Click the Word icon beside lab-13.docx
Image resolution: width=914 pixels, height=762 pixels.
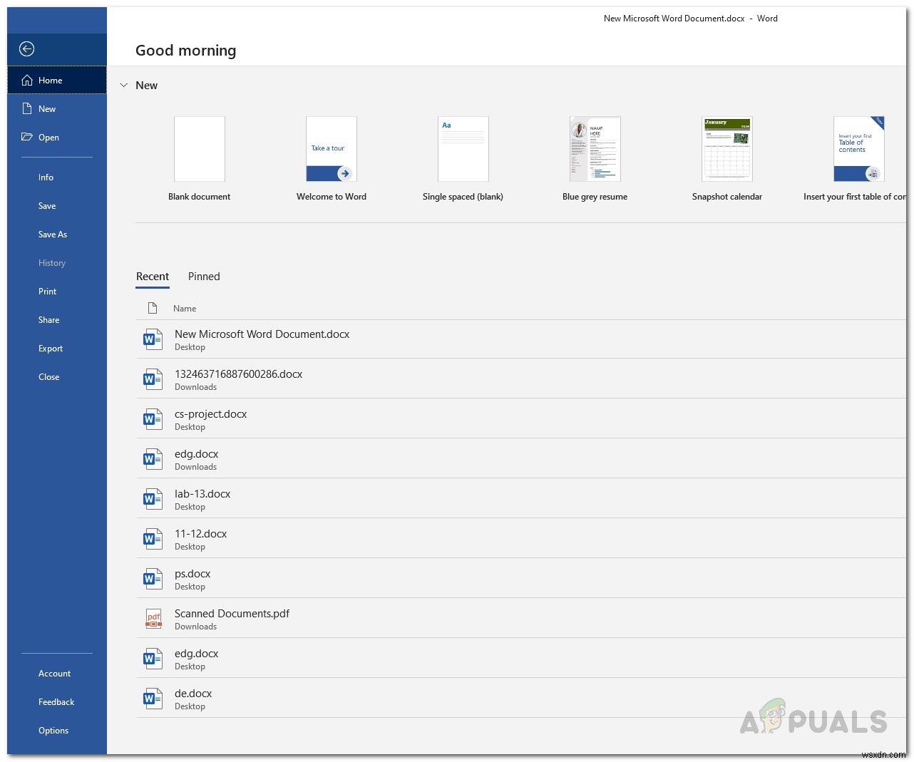point(153,499)
